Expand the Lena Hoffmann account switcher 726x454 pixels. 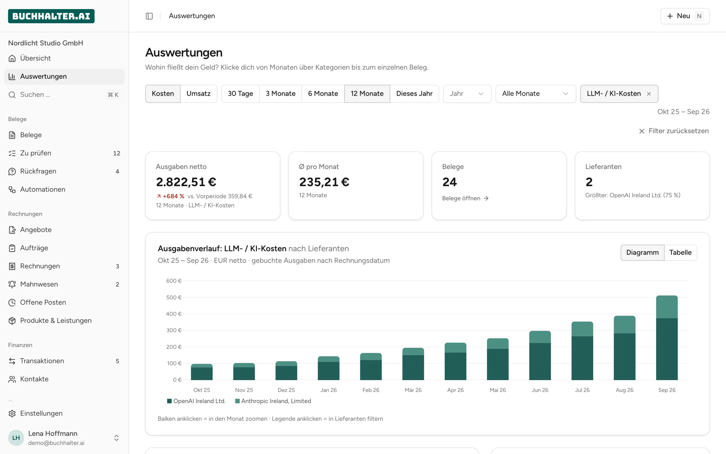pyautogui.click(x=116, y=438)
